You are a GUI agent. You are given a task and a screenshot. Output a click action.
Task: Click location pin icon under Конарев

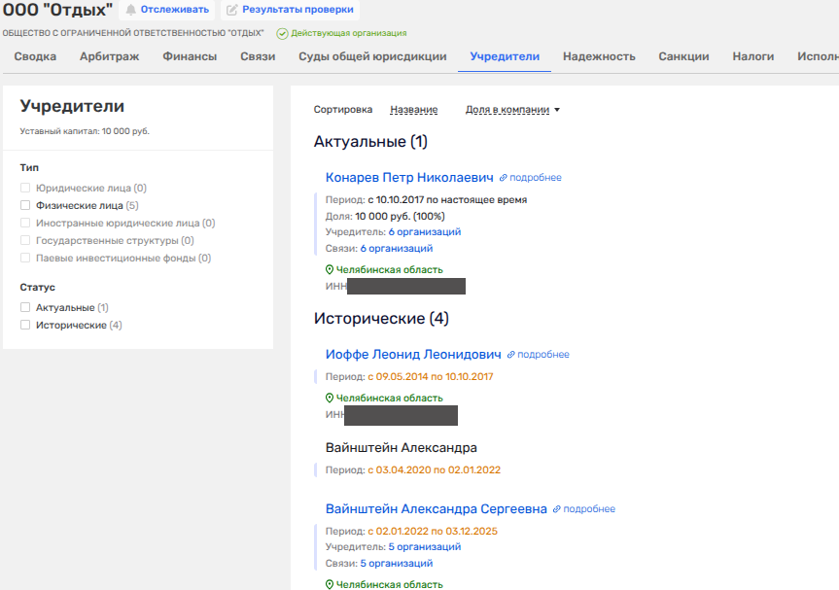coord(330,269)
